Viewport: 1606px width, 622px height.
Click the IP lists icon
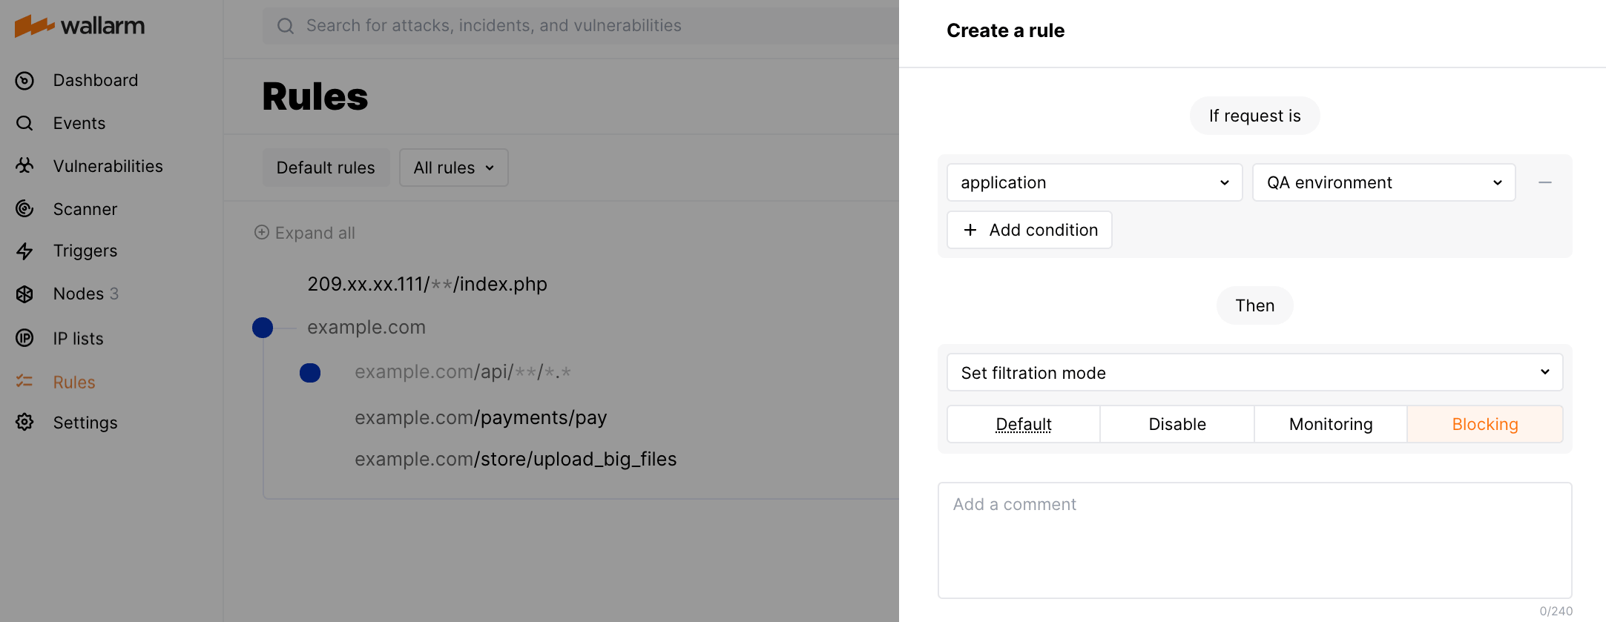pos(24,338)
